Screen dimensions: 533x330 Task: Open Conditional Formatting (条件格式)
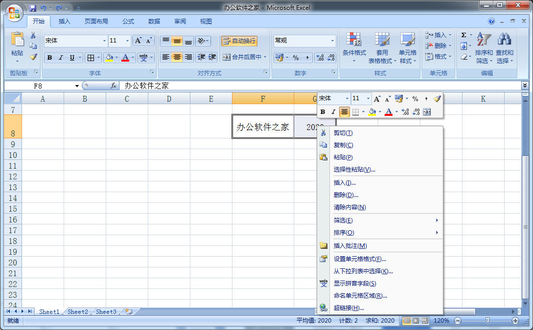click(x=354, y=47)
